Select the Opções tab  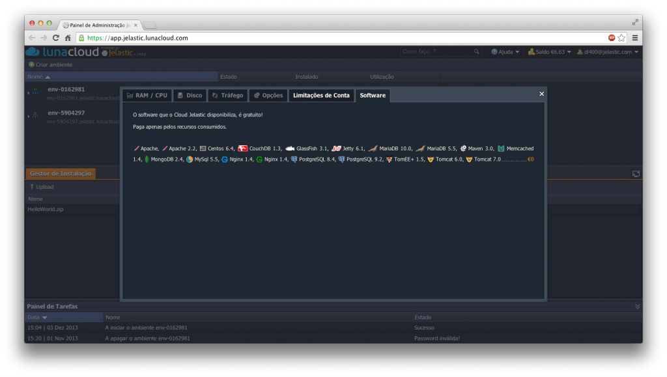pos(268,95)
